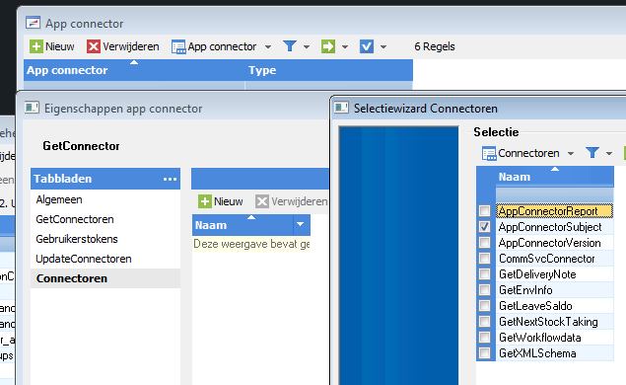The width and height of the screenshot is (626, 385).
Task: Click the green Nieuw plus icon in top toolbar
Action: tap(35, 46)
